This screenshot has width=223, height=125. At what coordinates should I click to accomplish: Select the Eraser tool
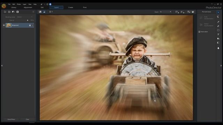[x=218, y=26]
